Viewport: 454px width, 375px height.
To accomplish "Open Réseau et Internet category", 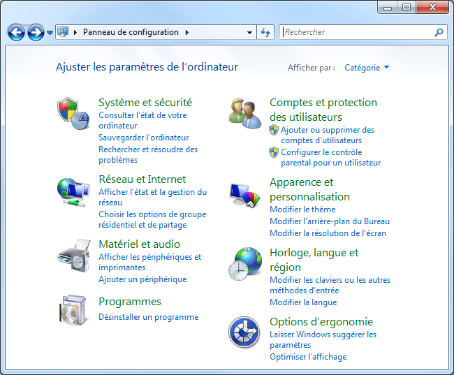I will [x=142, y=179].
